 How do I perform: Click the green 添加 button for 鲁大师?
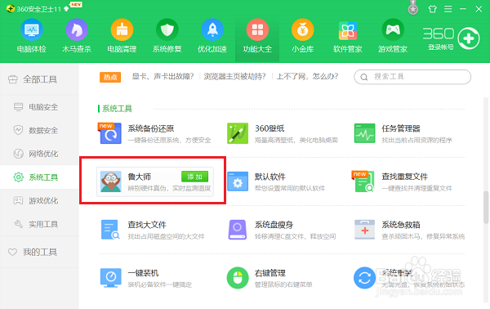pos(194,177)
